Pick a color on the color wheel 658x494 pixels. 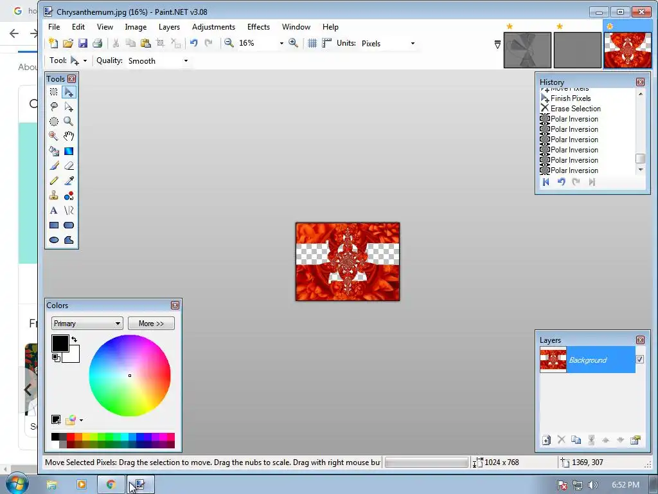[130, 376]
